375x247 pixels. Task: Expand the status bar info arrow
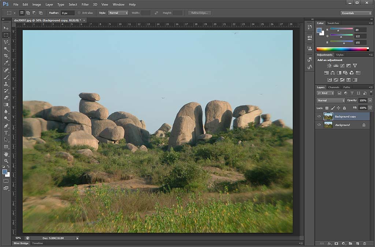77,238
